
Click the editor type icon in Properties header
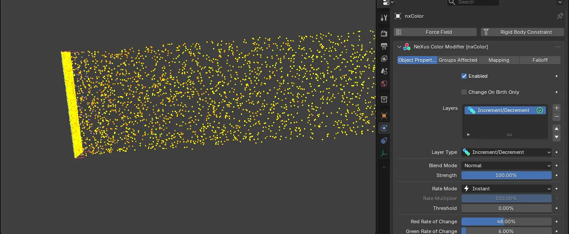(x=388, y=2)
